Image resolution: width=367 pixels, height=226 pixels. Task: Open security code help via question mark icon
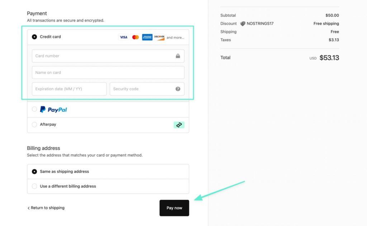click(x=177, y=89)
